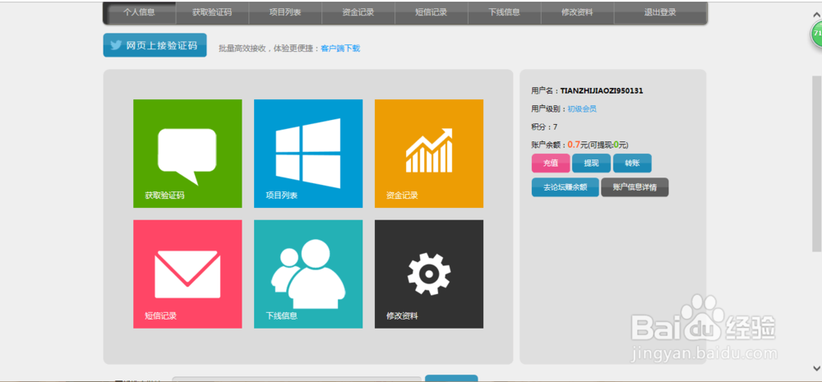822x382 pixels.
Task: Follow the 初级会员 level link
Action: [x=582, y=109]
